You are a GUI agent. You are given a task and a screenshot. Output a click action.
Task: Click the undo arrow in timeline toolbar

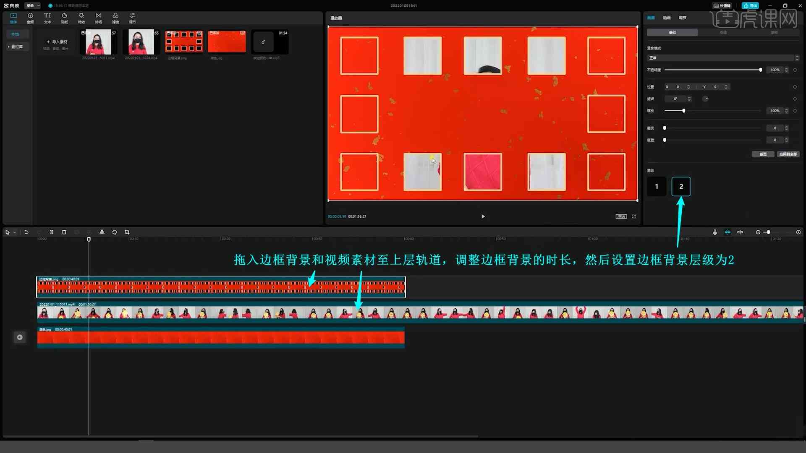tap(26, 232)
